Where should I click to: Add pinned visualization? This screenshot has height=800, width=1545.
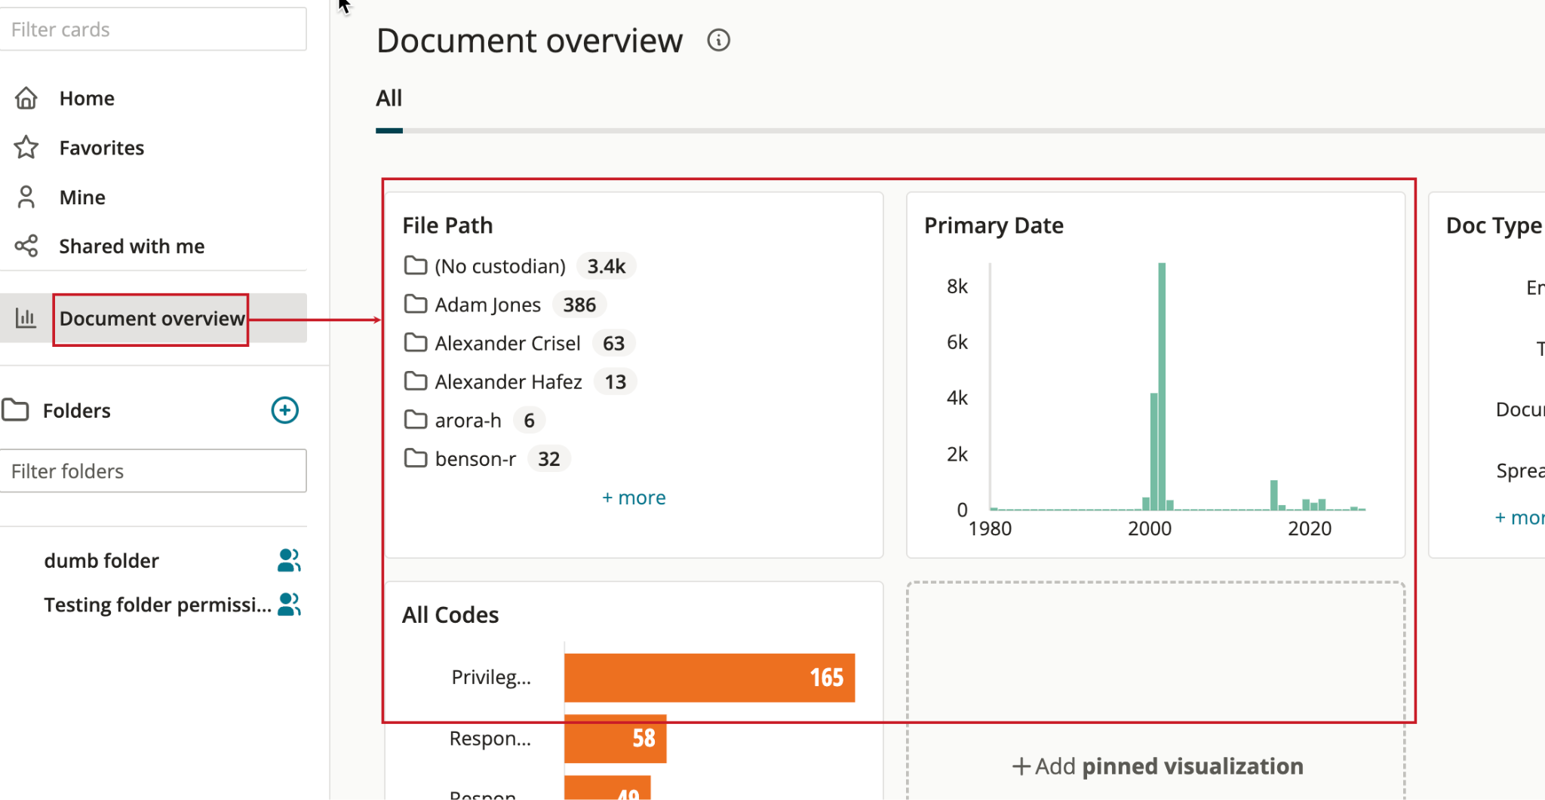point(1156,766)
